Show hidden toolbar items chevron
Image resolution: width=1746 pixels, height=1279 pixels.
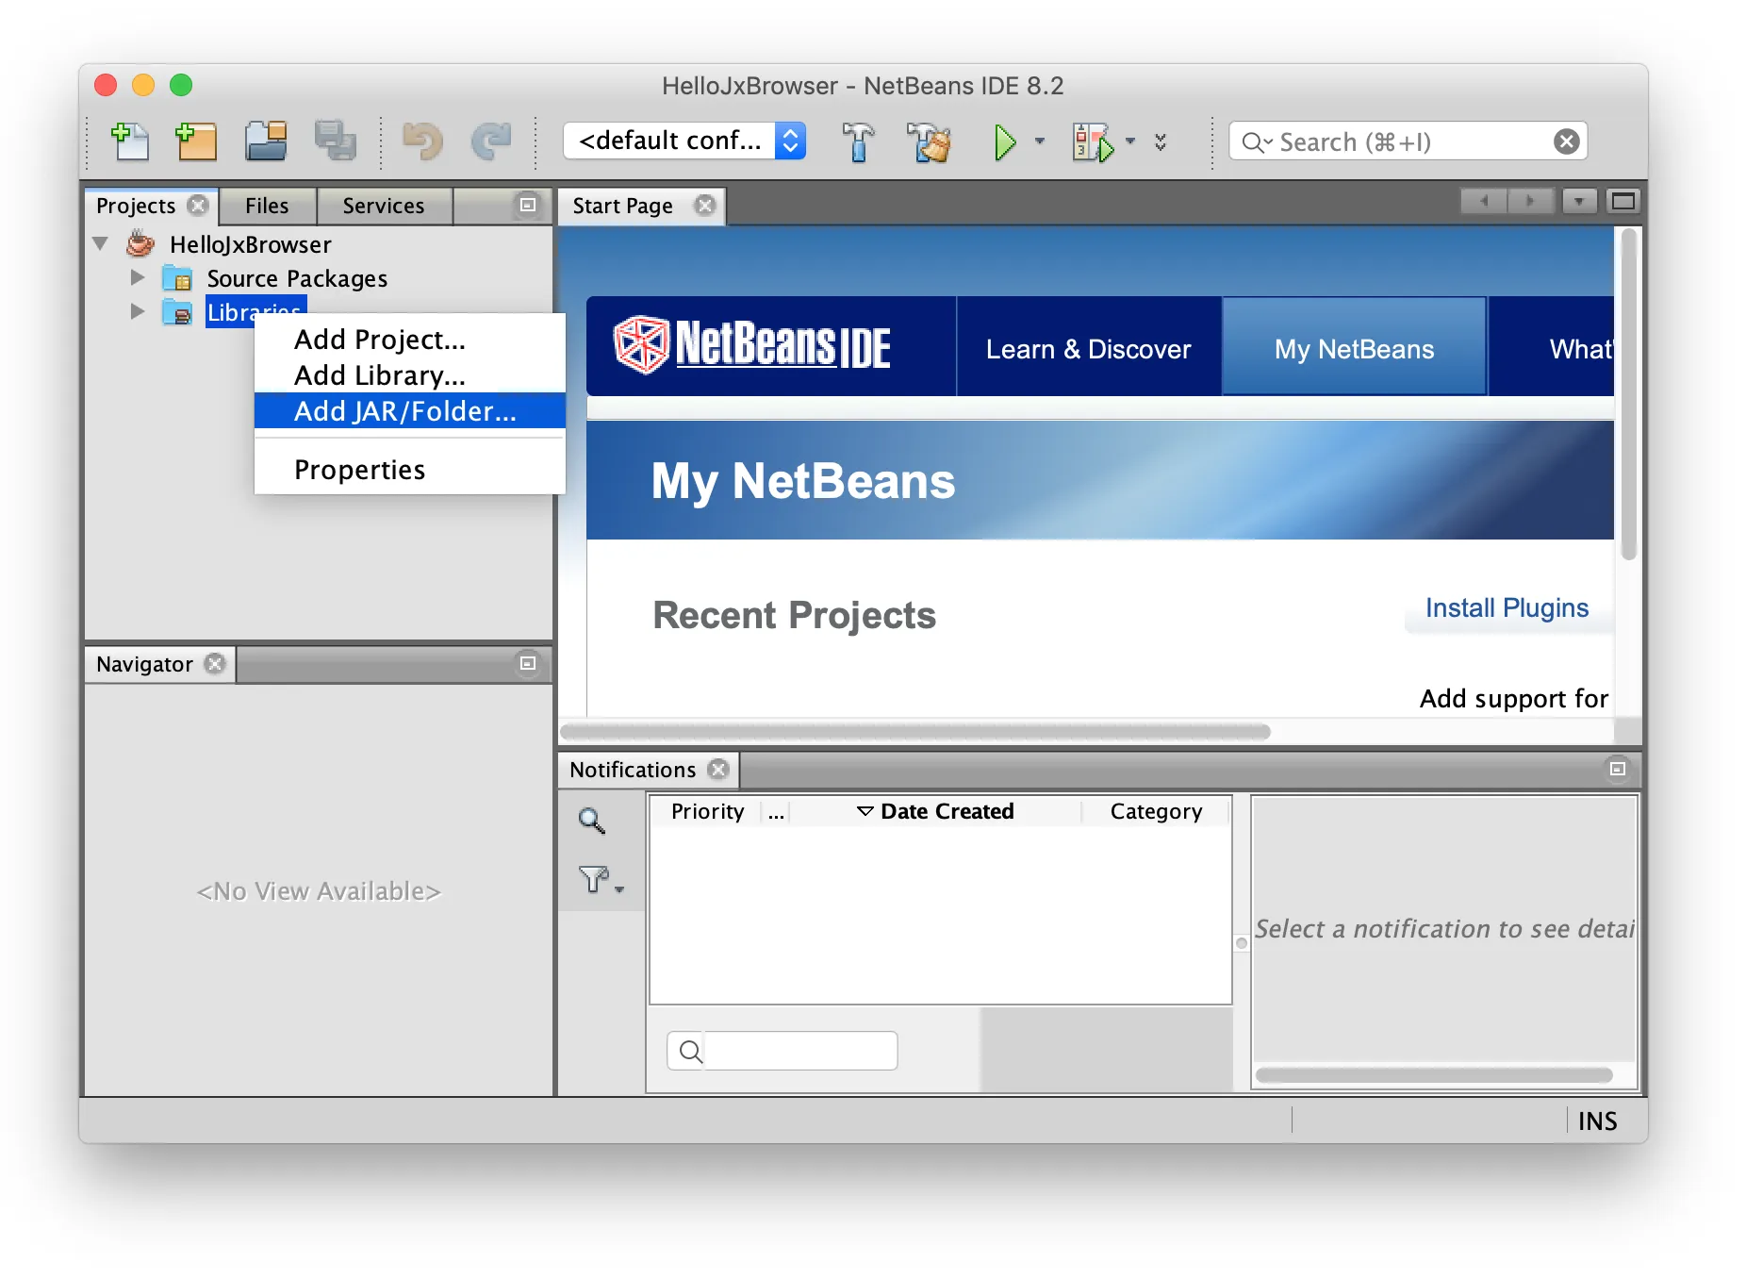[x=1161, y=141]
